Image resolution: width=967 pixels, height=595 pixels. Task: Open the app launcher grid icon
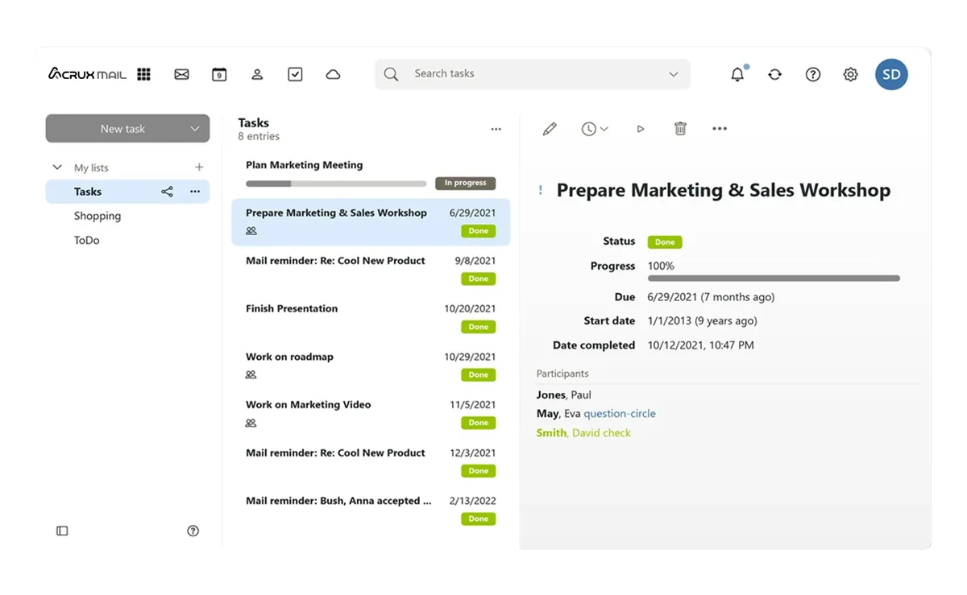[x=143, y=74]
